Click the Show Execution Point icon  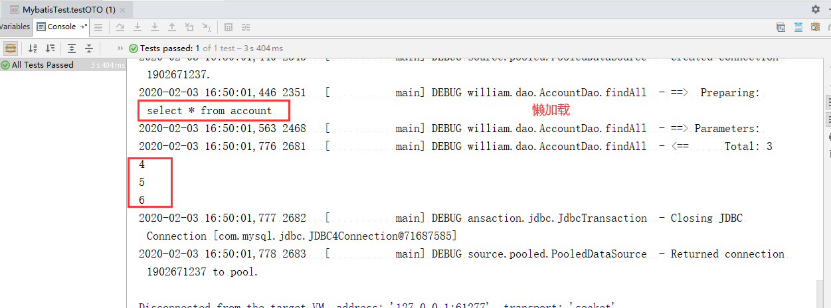[x=120, y=27]
